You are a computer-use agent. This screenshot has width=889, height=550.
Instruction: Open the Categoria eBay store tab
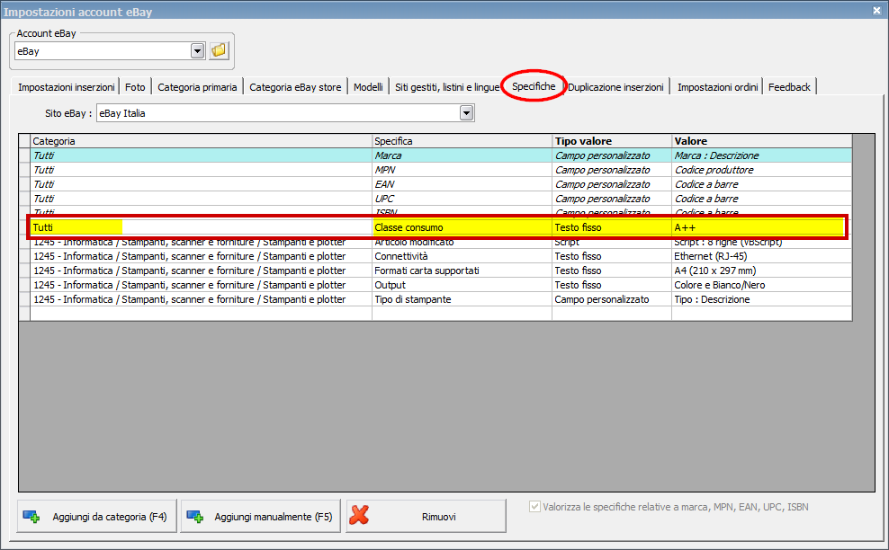click(x=295, y=87)
